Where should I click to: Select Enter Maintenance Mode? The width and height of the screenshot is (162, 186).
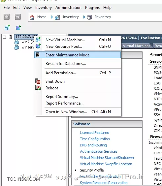[78, 55]
